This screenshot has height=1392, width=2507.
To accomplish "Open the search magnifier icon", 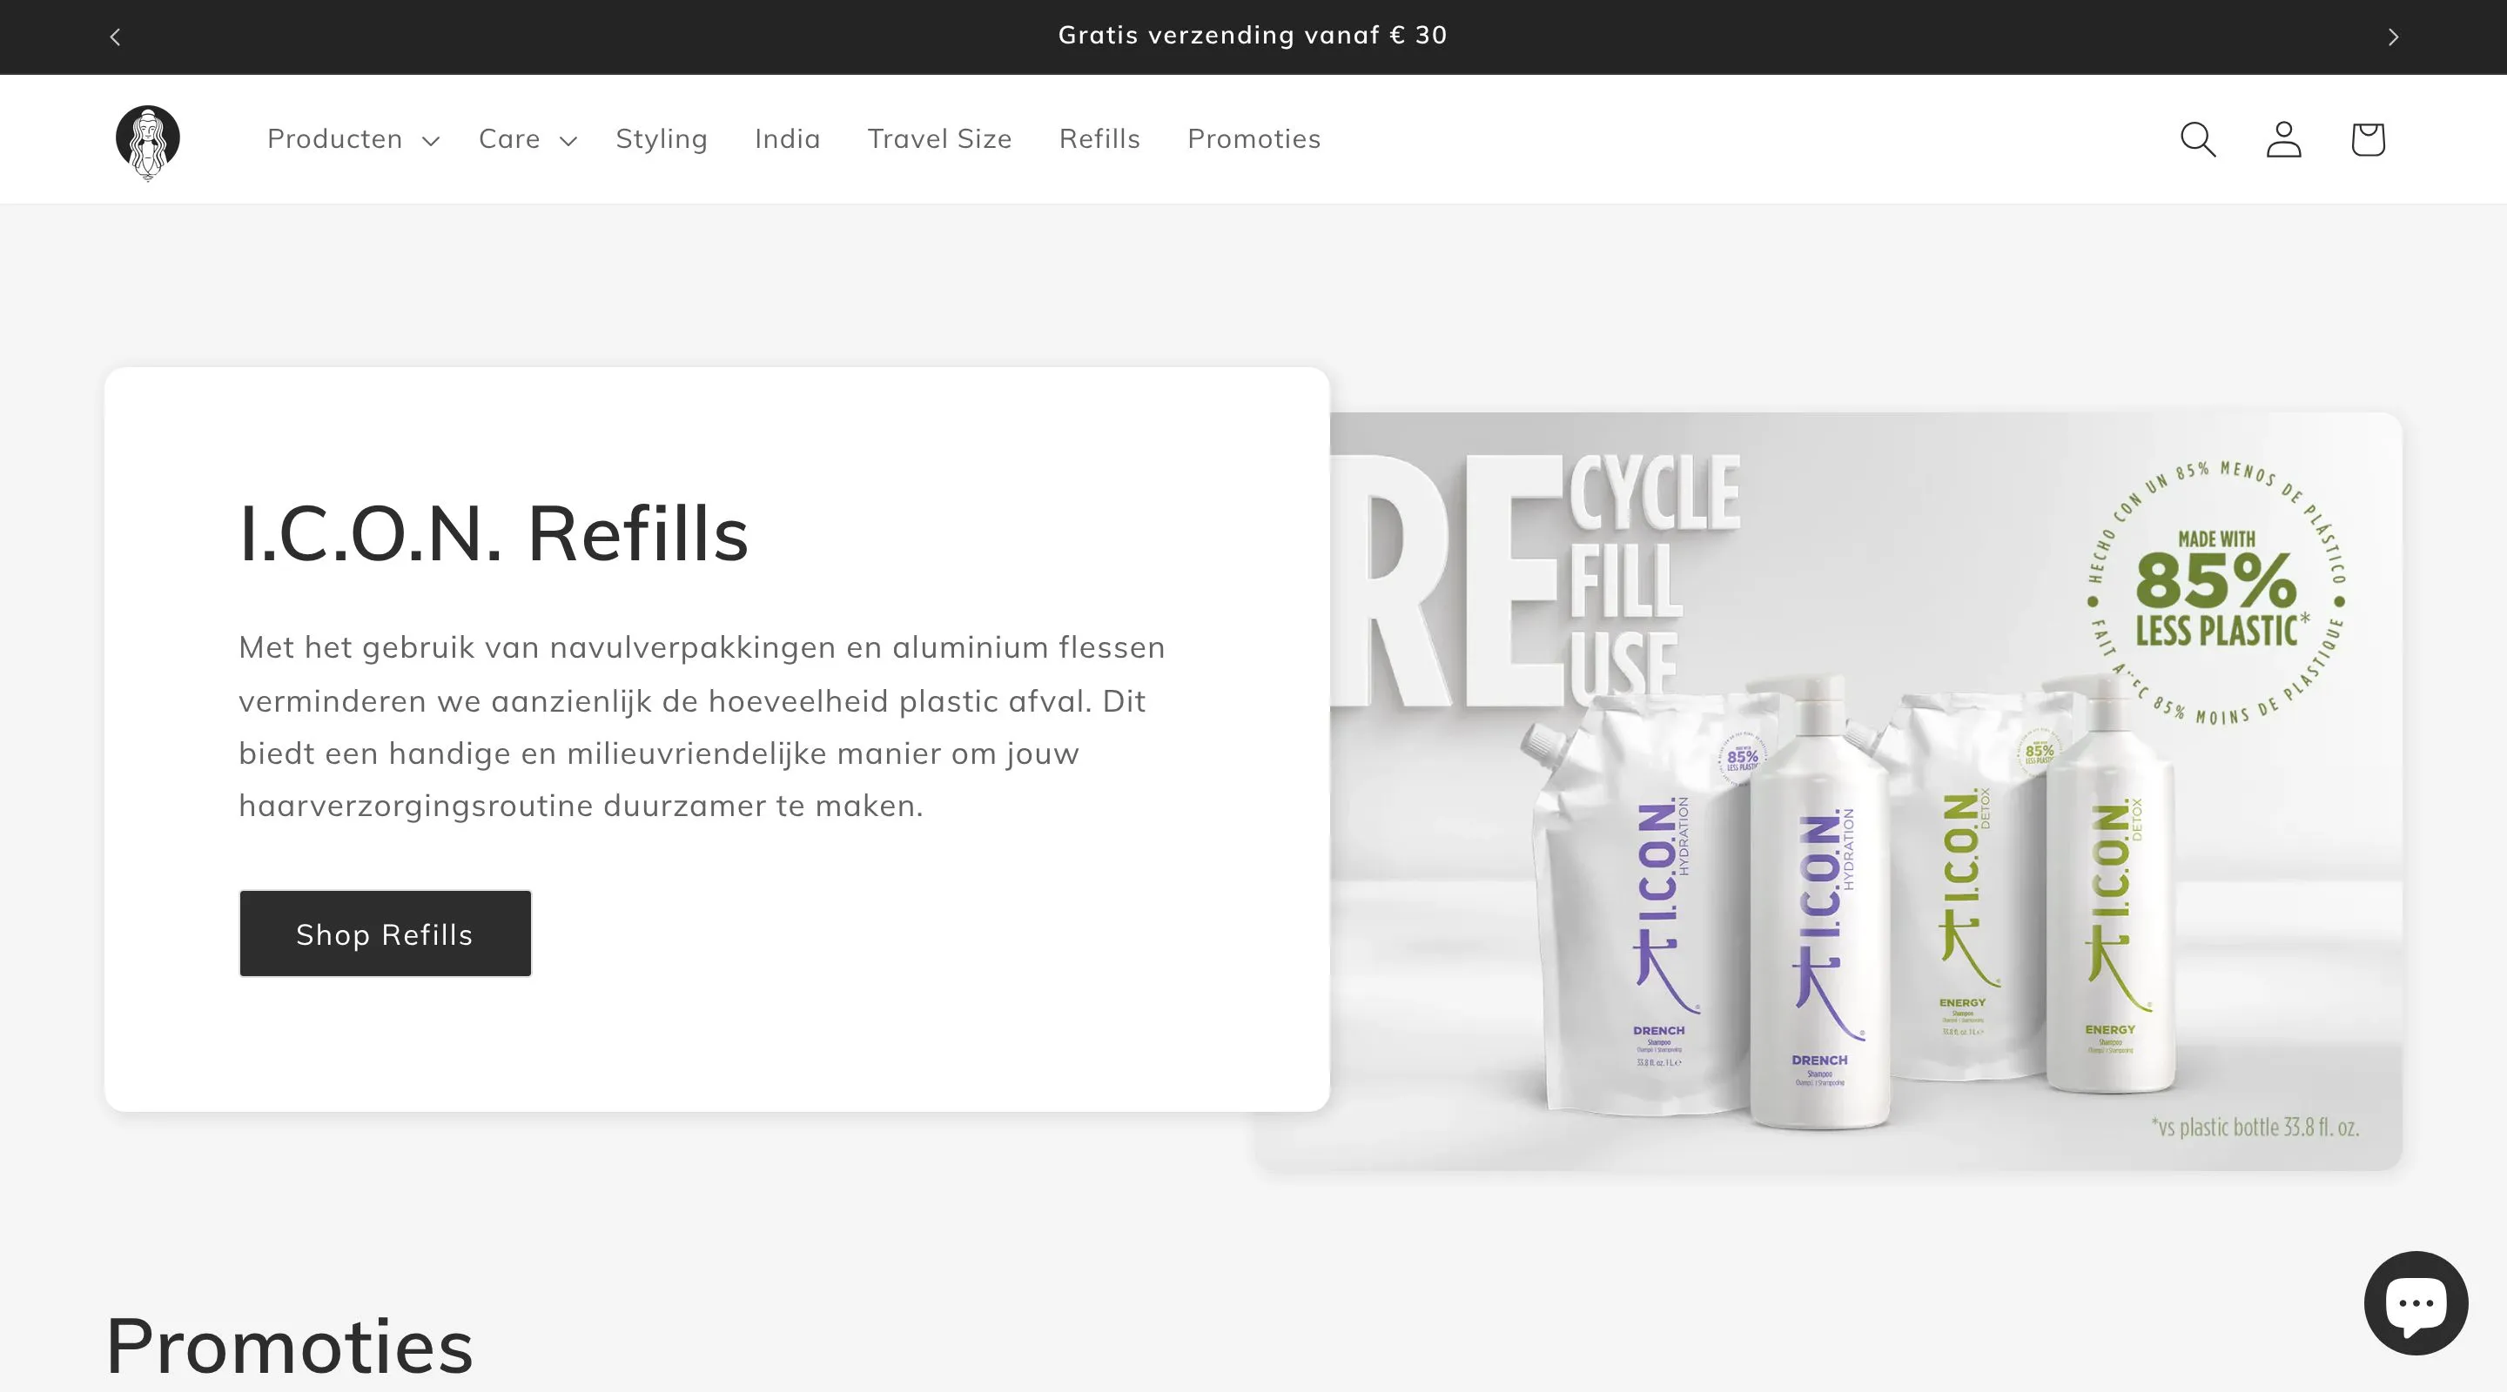I will 2197,139.
